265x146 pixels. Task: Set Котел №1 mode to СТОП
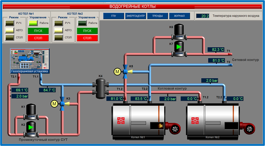point(10,38)
